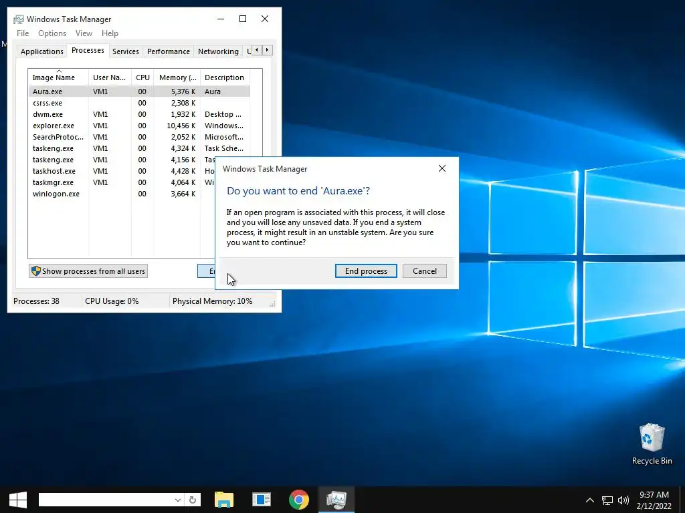Open the Recycle Bin desktop icon

[x=652, y=444]
